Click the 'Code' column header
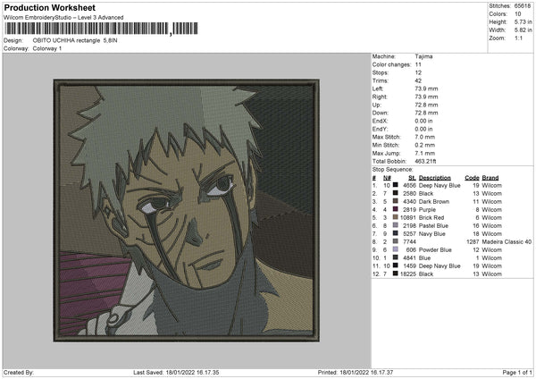This screenshot has height=379, width=536. coord(472,178)
